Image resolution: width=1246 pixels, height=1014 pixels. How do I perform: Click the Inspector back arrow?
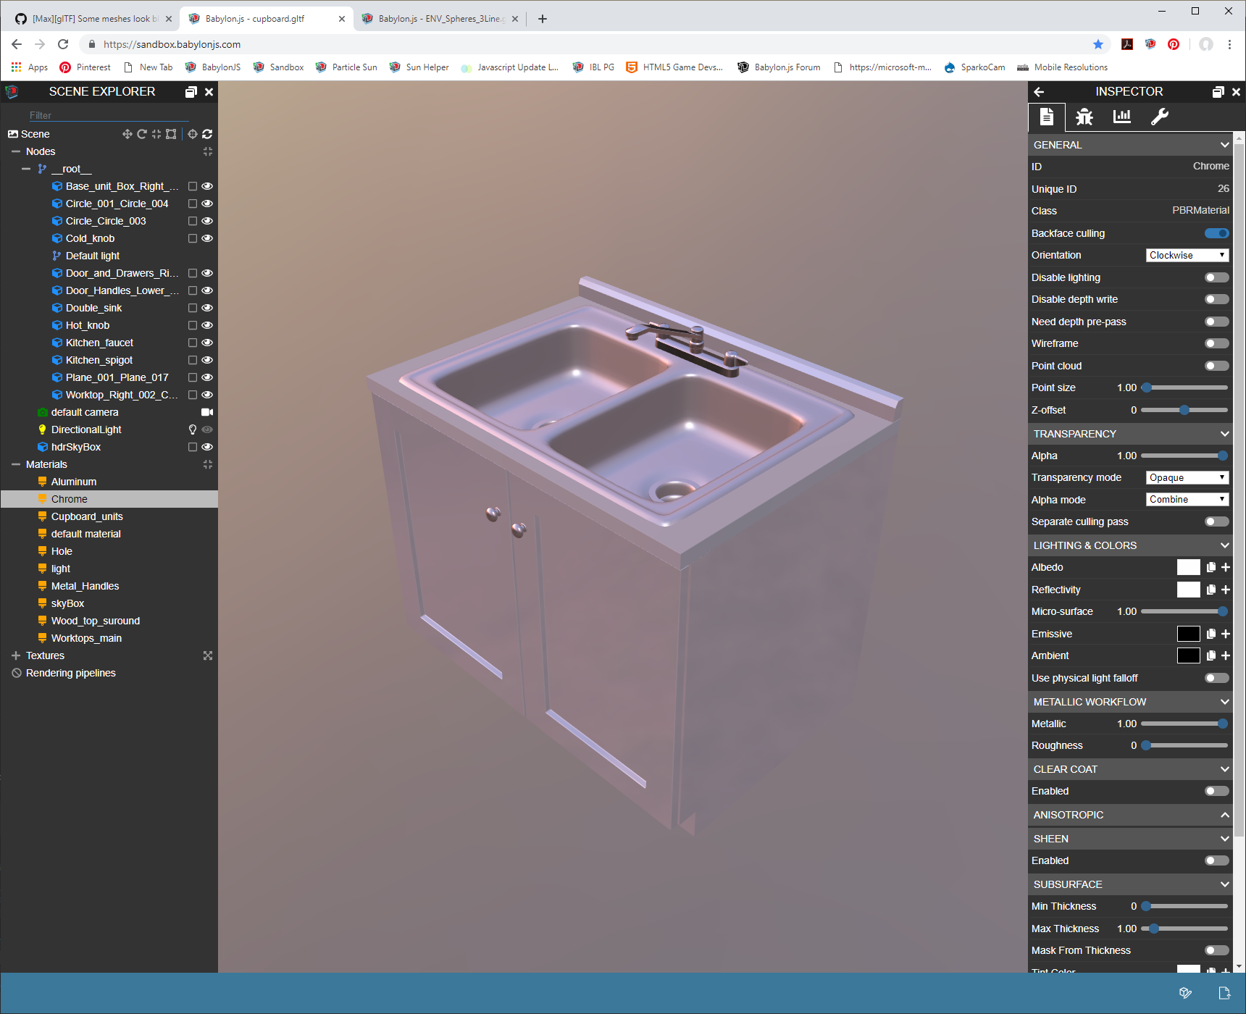(1039, 92)
